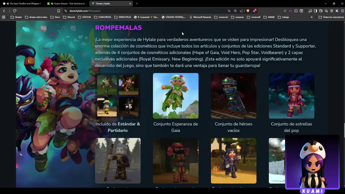Click the Incluido de Estándar & Partidario label
The image size is (345, 194).
tap(118, 127)
